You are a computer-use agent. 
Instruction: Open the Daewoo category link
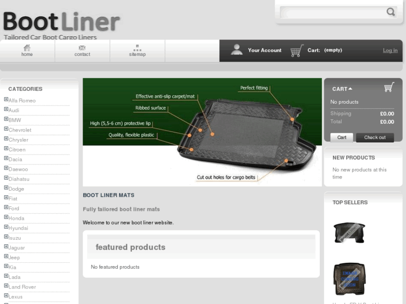(18, 170)
